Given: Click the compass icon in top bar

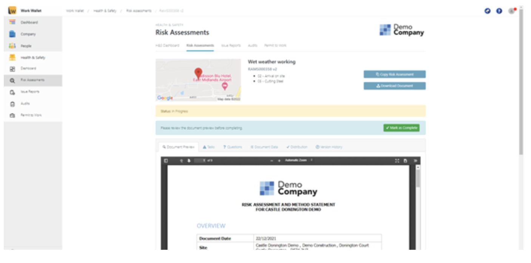Looking at the screenshot, I should pyautogui.click(x=488, y=11).
